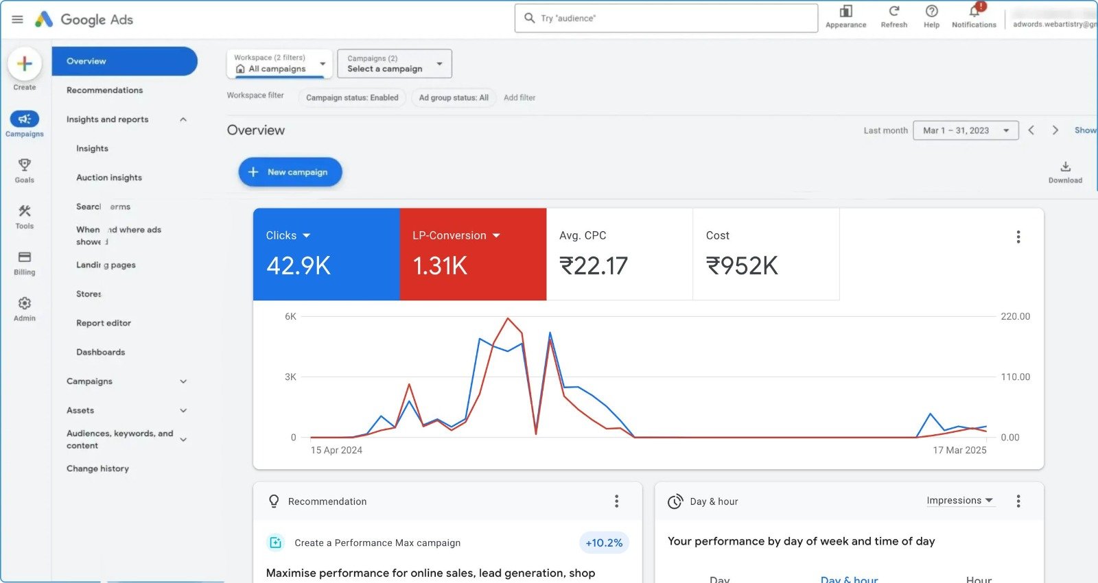Image resolution: width=1098 pixels, height=583 pixels.
Task: Open the Notifications bell icon
Action: (x=974, y=12)
